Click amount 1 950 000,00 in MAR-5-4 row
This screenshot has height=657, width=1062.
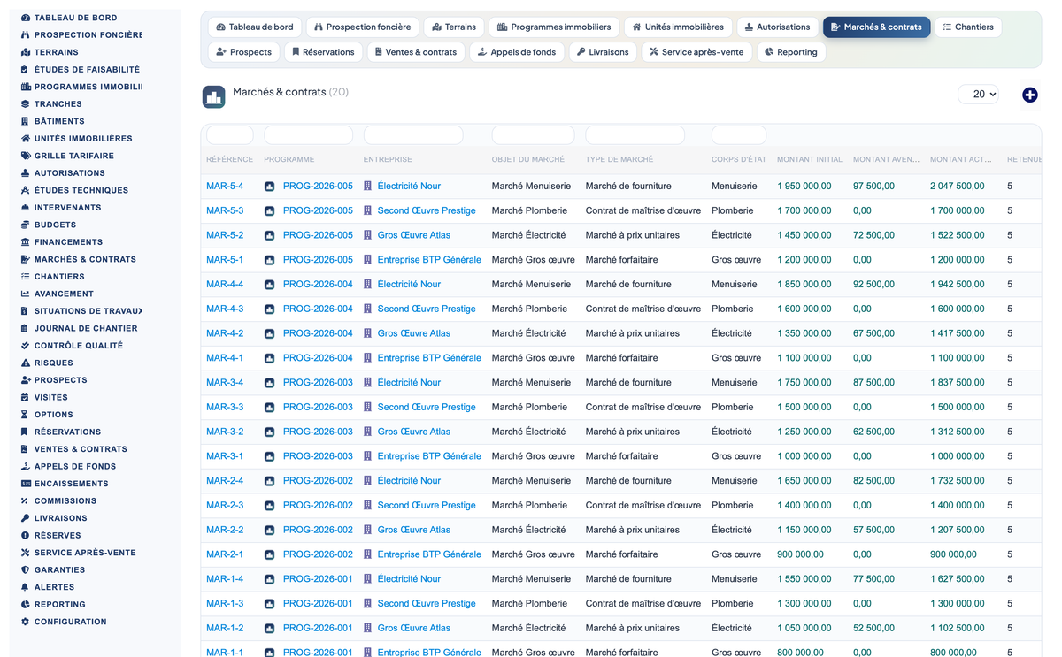point(804,187)
